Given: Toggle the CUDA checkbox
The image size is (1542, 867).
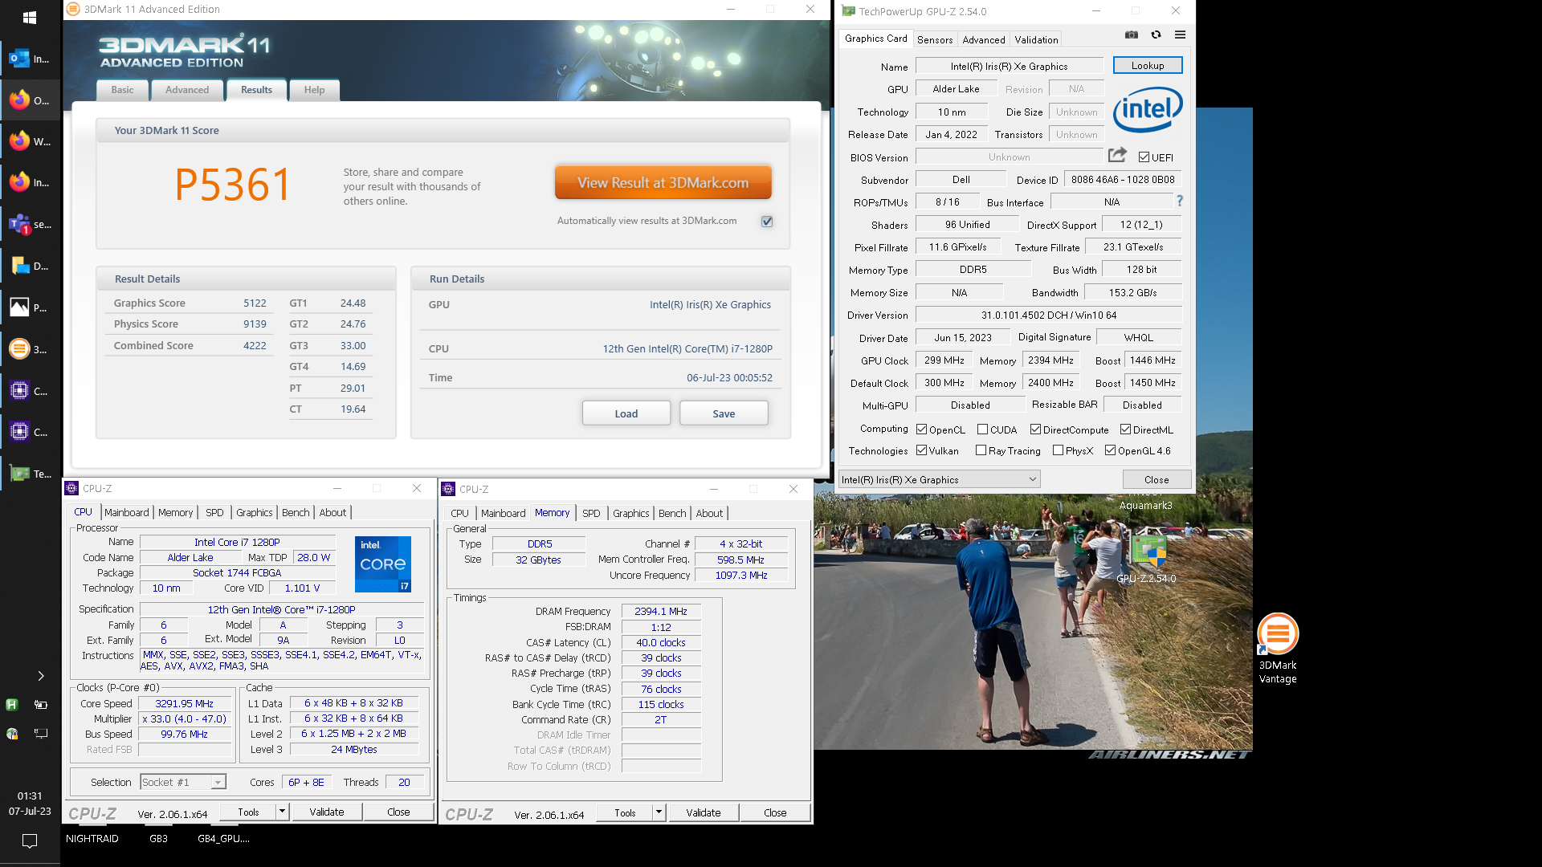Looking at the screenshot, I should click(x=982, y=429).
